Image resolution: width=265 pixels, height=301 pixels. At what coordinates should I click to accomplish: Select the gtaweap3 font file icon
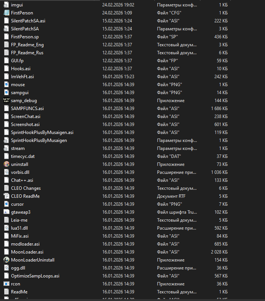6,212
